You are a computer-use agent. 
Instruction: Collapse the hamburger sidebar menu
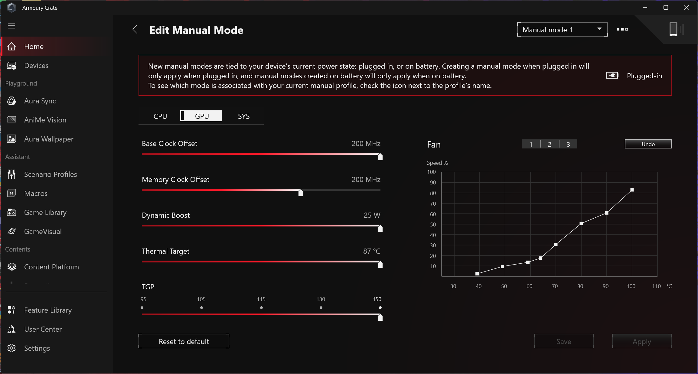(x=11, y=26)
